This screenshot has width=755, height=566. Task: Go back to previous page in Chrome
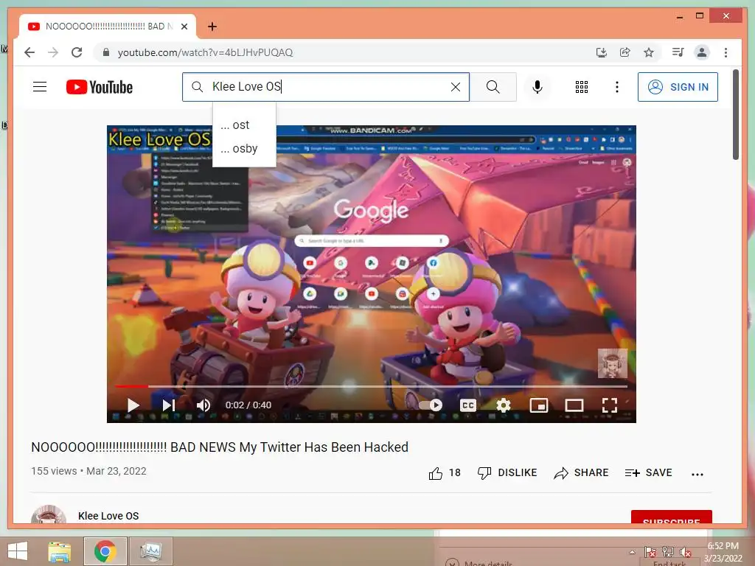[x=29, y=52]
